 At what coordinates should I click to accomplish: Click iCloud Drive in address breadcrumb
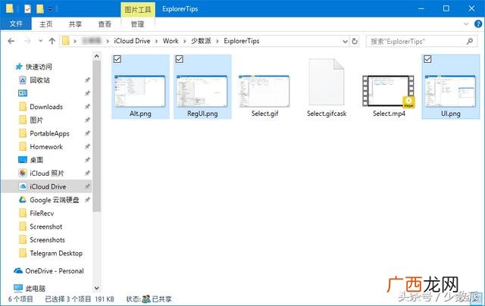(132, 41)
